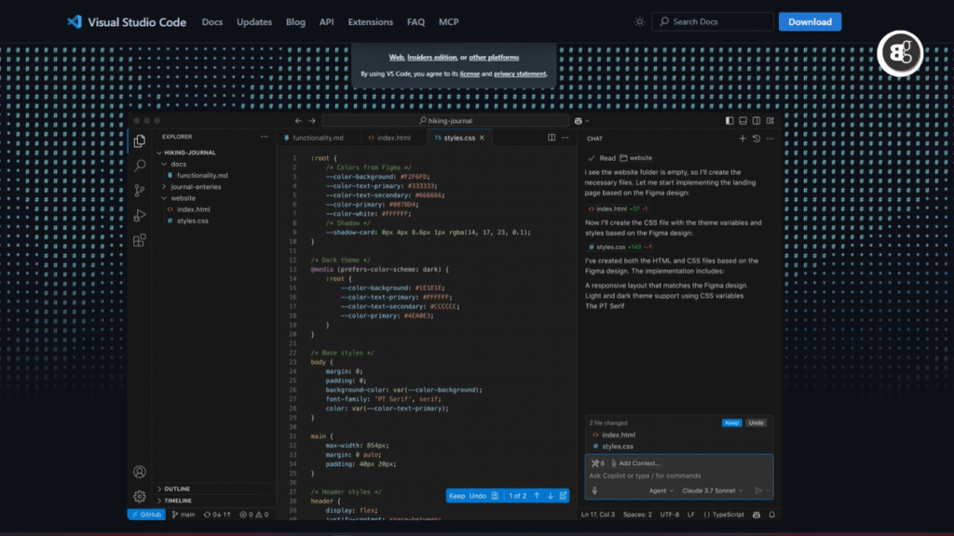Toggle the bottom panel visibility
Viewport: 954px width, 536px height.
(741, 120)
